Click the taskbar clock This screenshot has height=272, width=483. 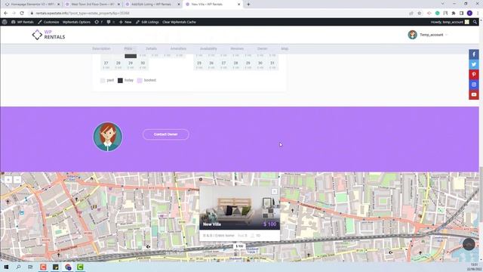click(x=475, y=267)
